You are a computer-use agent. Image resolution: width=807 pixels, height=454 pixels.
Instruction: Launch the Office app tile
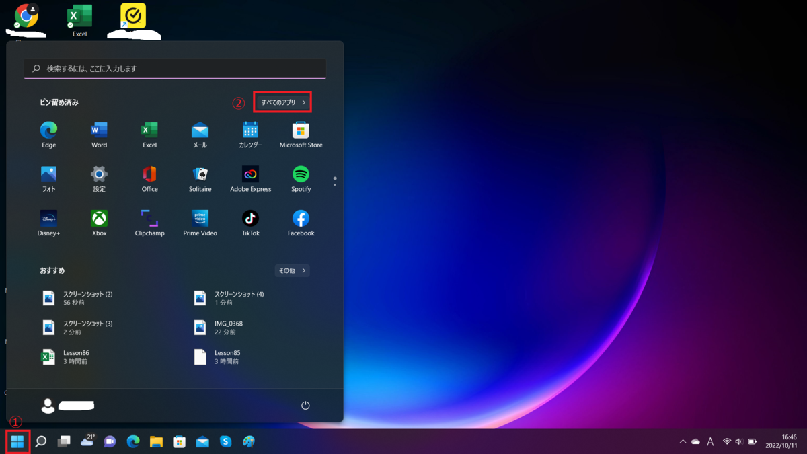(x=149, y=179)
